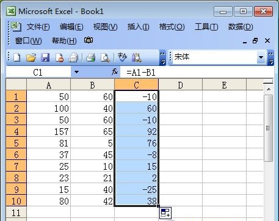
Task: Open the 格式(O) menu
Action: point(172,27)
